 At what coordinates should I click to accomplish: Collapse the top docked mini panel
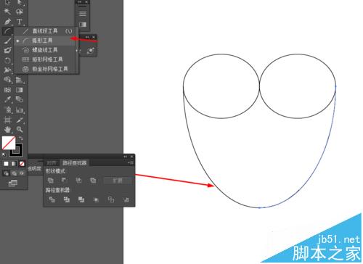(80, 2)
